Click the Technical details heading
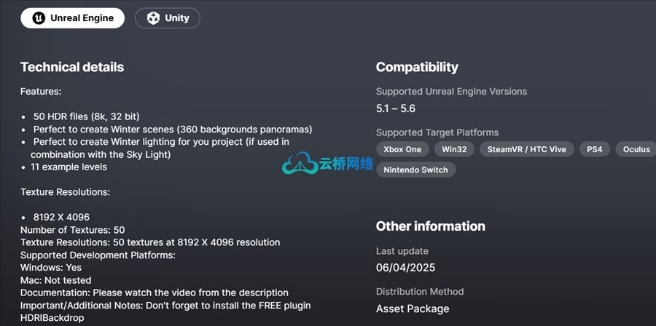This screenshot has width=656, height=326. tap(72, 67)
